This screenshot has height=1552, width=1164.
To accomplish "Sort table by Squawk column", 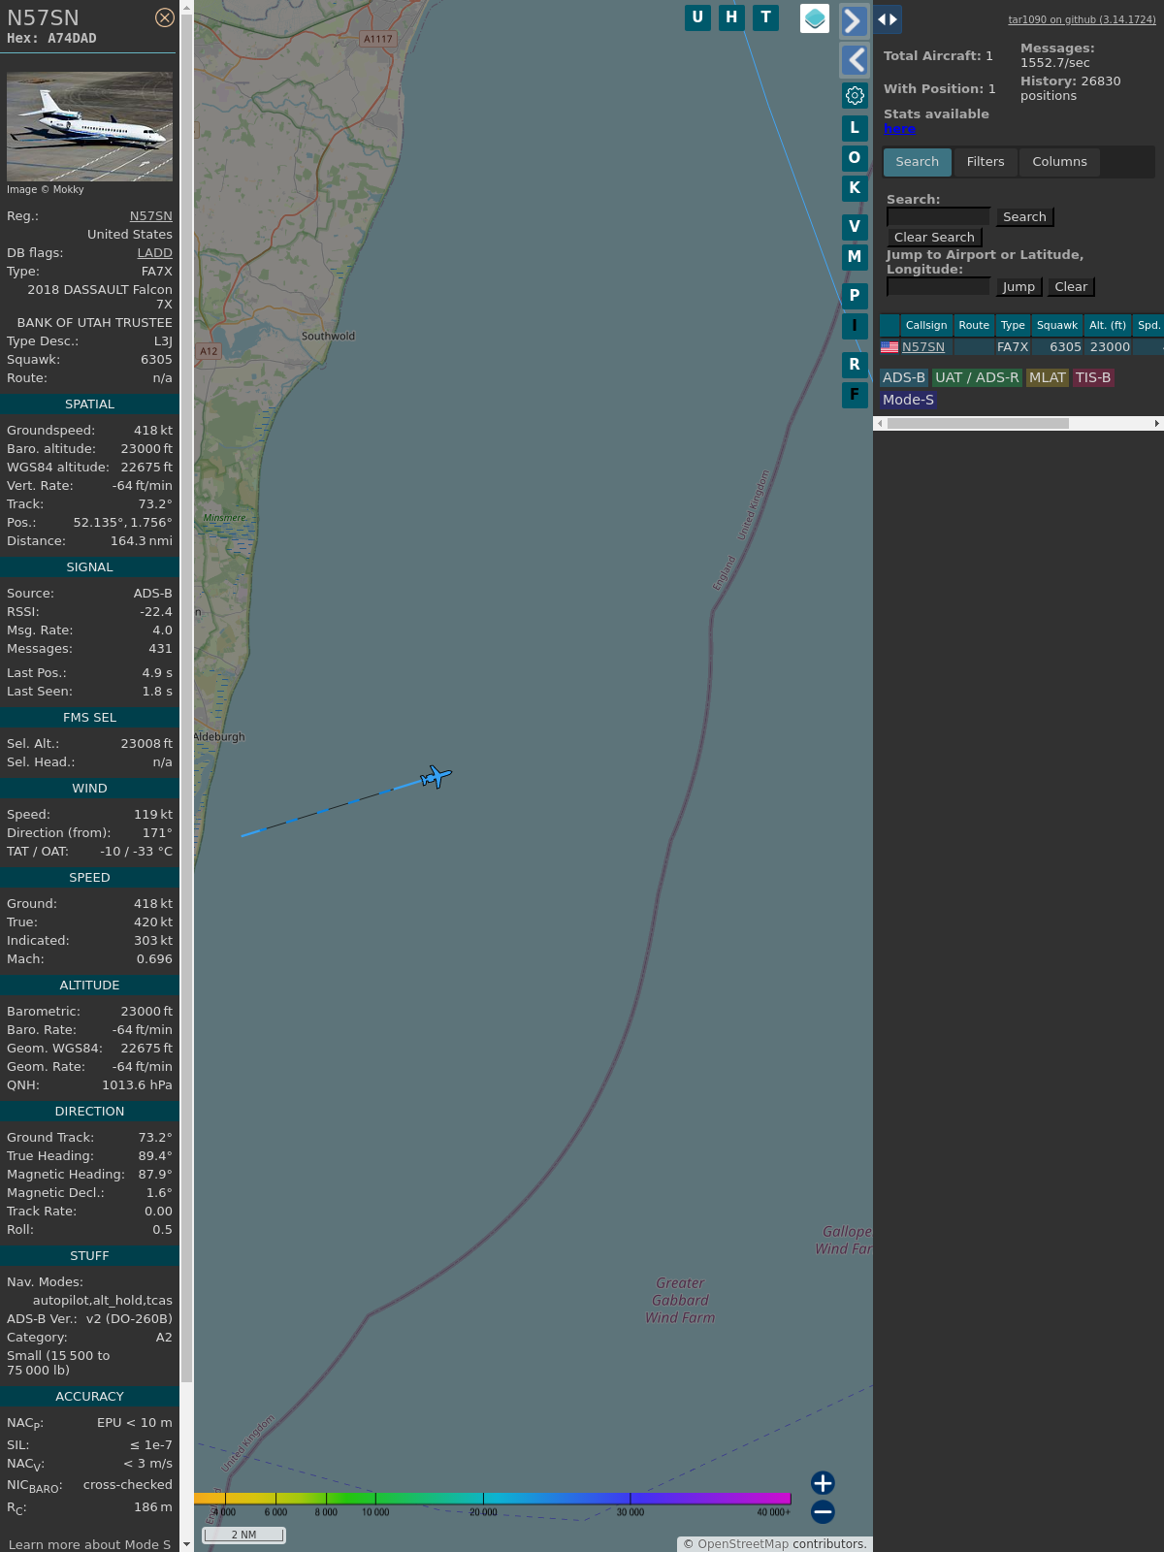I will 1057,326.
